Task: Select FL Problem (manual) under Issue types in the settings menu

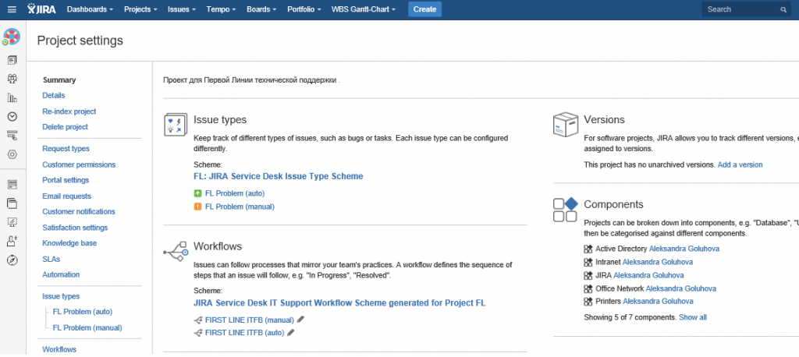Action: (x=87, y=328)
